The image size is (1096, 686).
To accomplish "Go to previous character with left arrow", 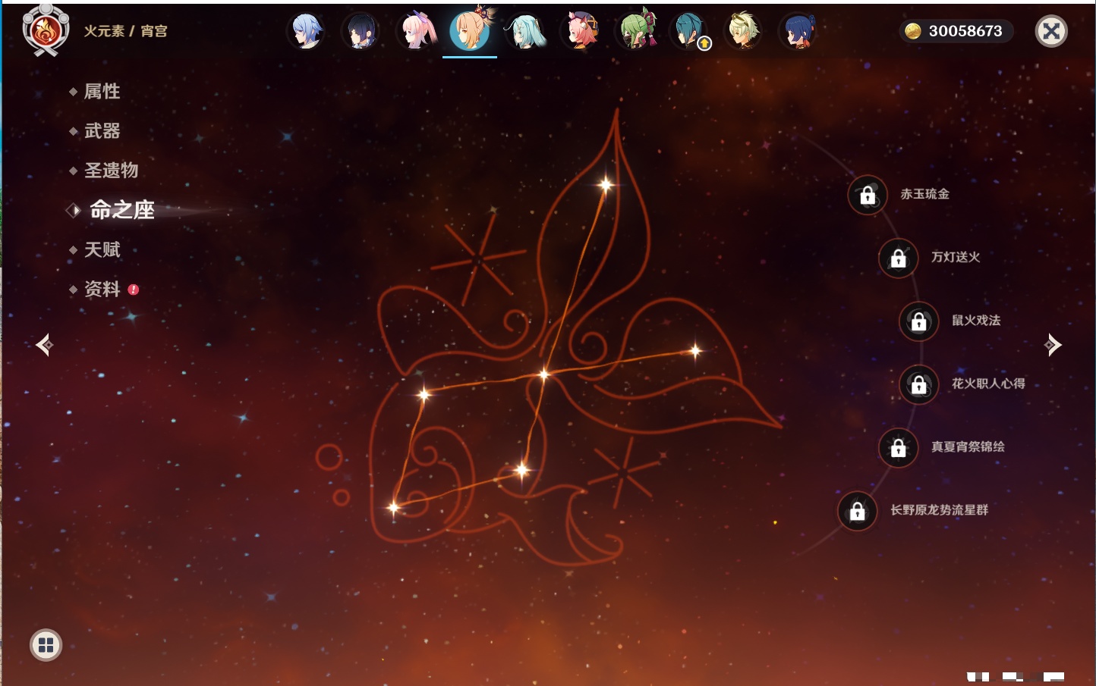I will [44, 345].
